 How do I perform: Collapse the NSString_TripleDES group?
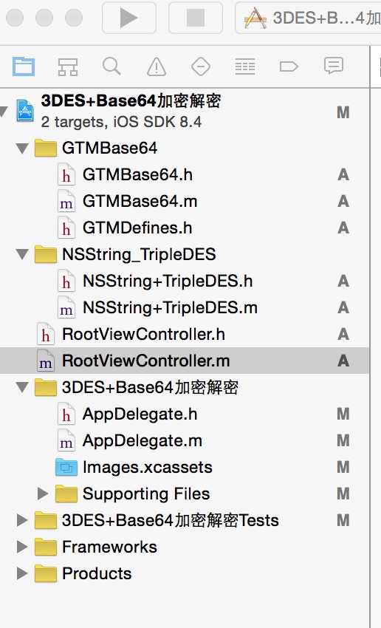coord(22,255)
